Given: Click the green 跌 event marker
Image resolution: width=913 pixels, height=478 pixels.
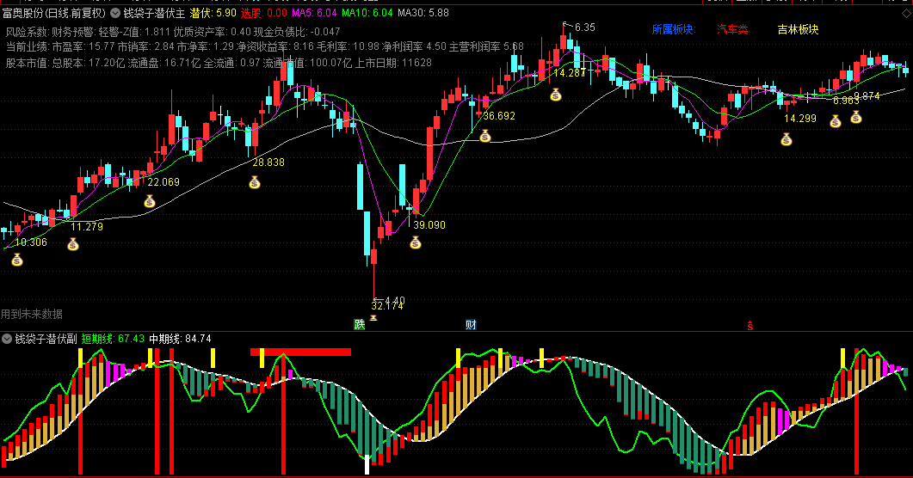Looking at the screenshot, I should (x=360, y=324).
